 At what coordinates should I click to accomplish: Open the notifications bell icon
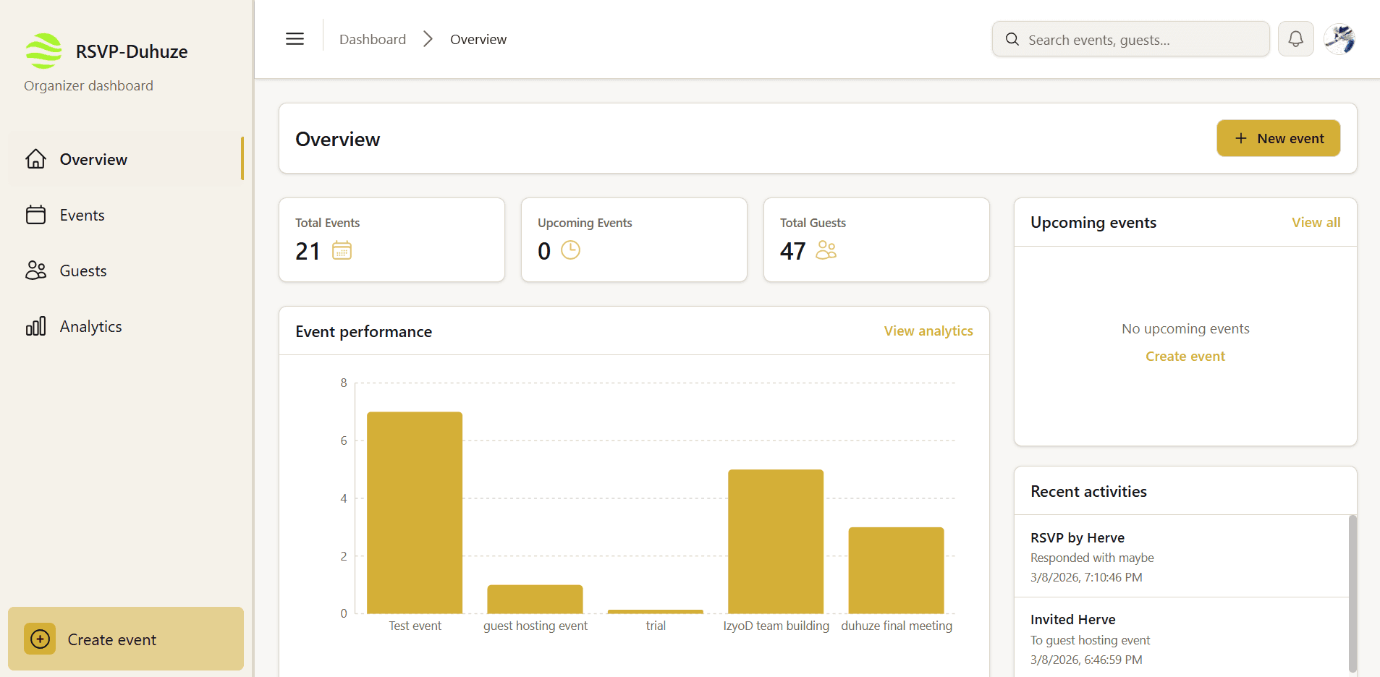coord(1295,38)
